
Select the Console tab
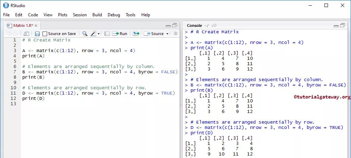[x=194, y=26]
